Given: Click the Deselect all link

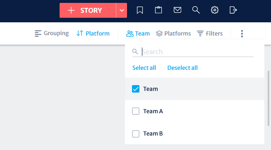Looking at the screenshot, I should click(182, 68).
